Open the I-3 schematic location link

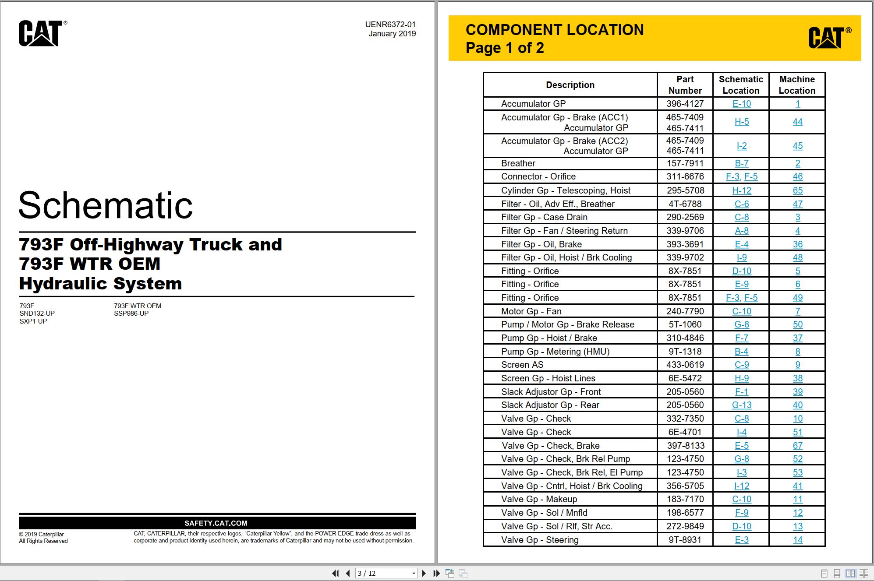click(x=742, y=472)
